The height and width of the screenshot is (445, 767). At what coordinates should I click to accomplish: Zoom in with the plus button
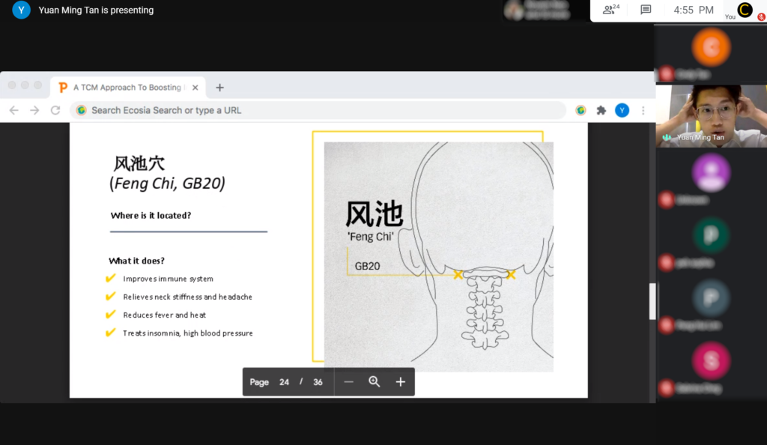(401, 382)
